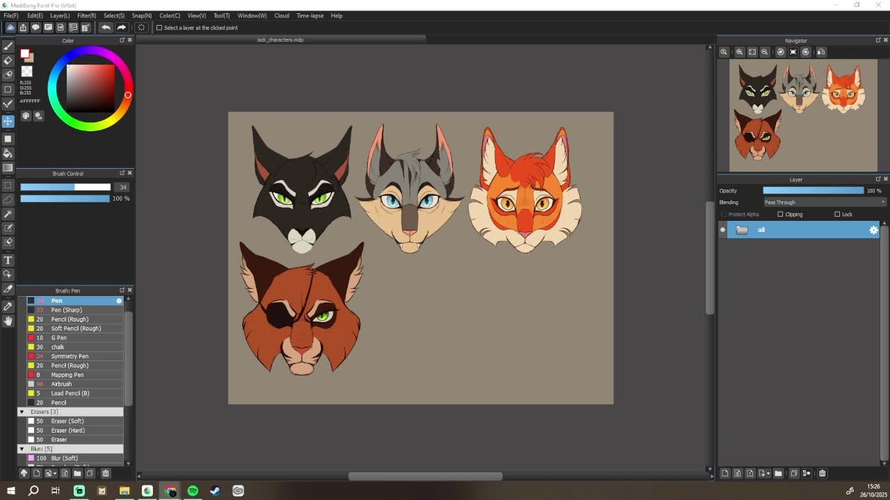Click the foreground color swatch

pos(24,53)
